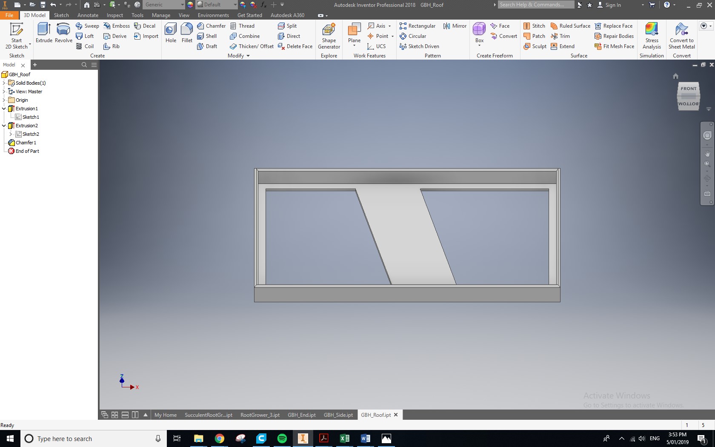Create a rectangular pattern
The image size is (715, 447).
pyautogui.click(x=418, y=26)
